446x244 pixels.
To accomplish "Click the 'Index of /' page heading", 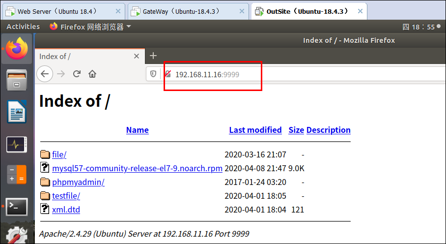I will (75, 101).
